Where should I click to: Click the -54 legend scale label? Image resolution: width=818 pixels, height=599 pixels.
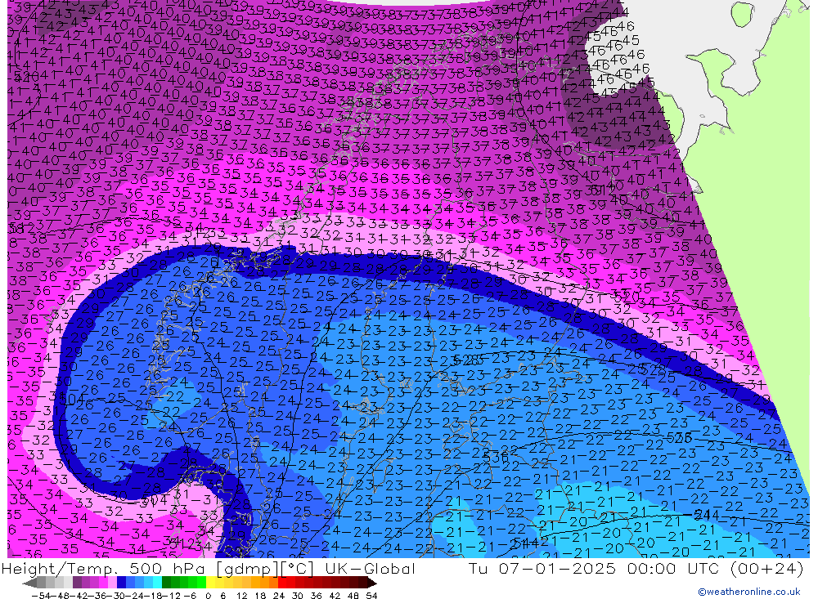tap(41, 596)
